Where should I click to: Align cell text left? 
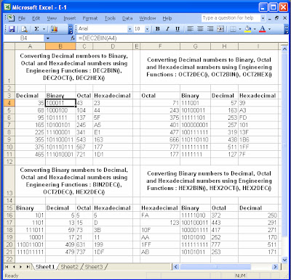point(191,29)
